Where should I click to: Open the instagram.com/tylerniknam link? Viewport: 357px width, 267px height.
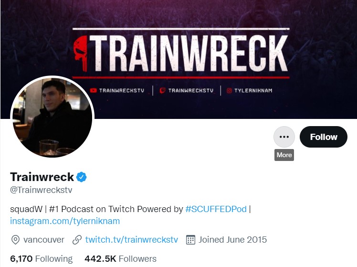pos(65,221)
